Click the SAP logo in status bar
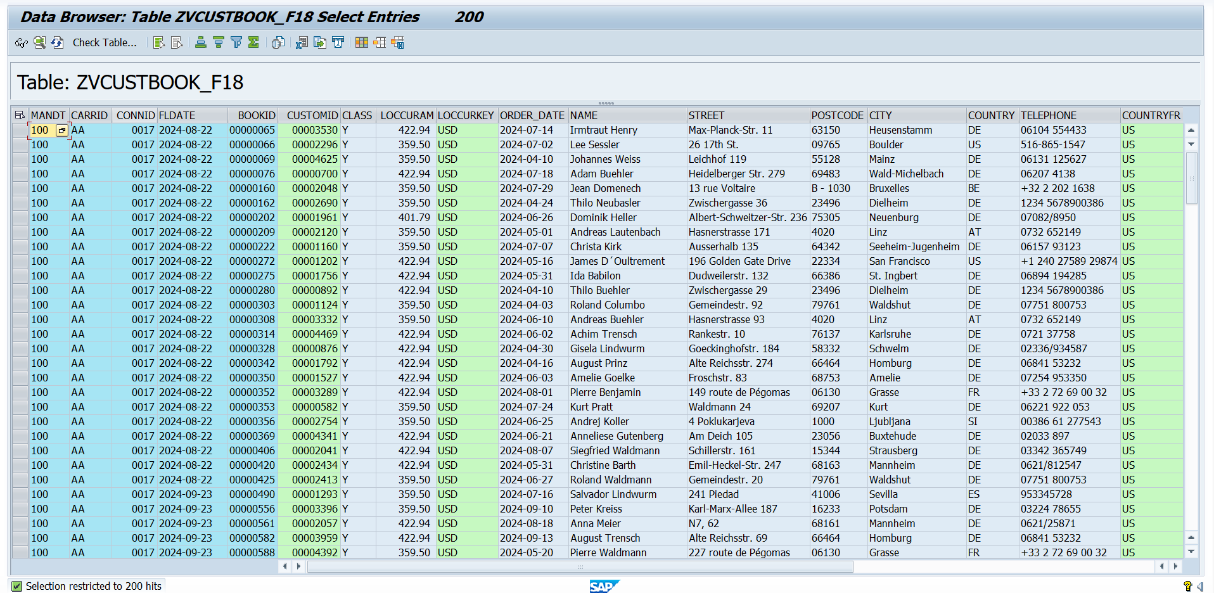The height and width of the screenshot is (593, 1214). (x=604, y=586)
